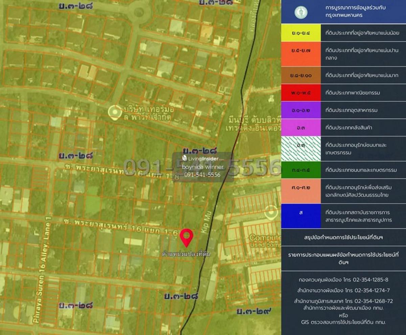Select the dark green ก.๔-ก.๕ swatch
The image size is (406, 335).
(301, 170)
